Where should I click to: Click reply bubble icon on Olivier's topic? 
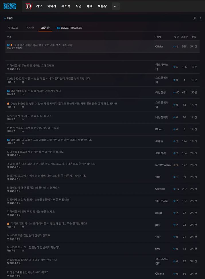pyautogui.click(x=174, y=47)
